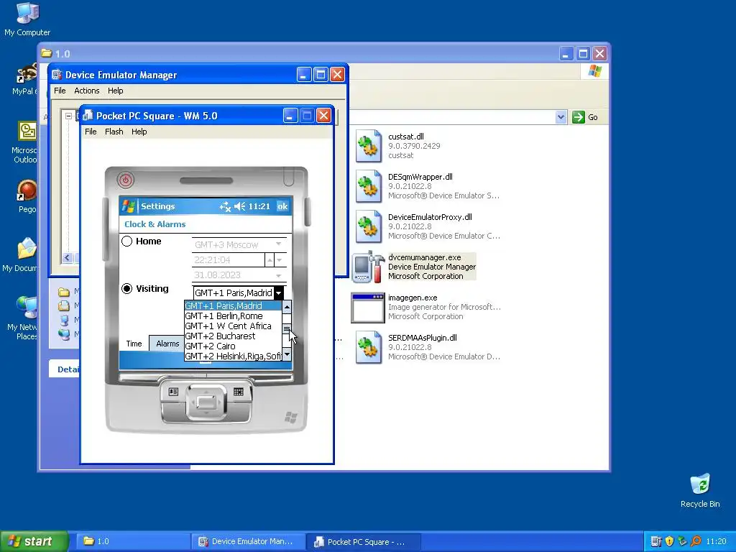Image resolution: width=736 pixels, height=552 pixels.
Task: Open the 31.08.2023 date dropdown
Action: coord(278,275)
